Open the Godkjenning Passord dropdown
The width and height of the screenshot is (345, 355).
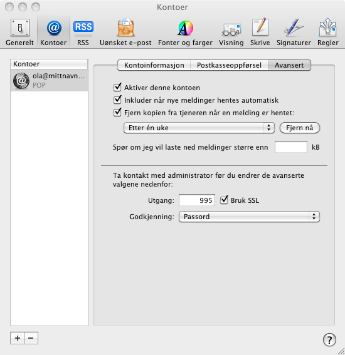pos(249,217)
